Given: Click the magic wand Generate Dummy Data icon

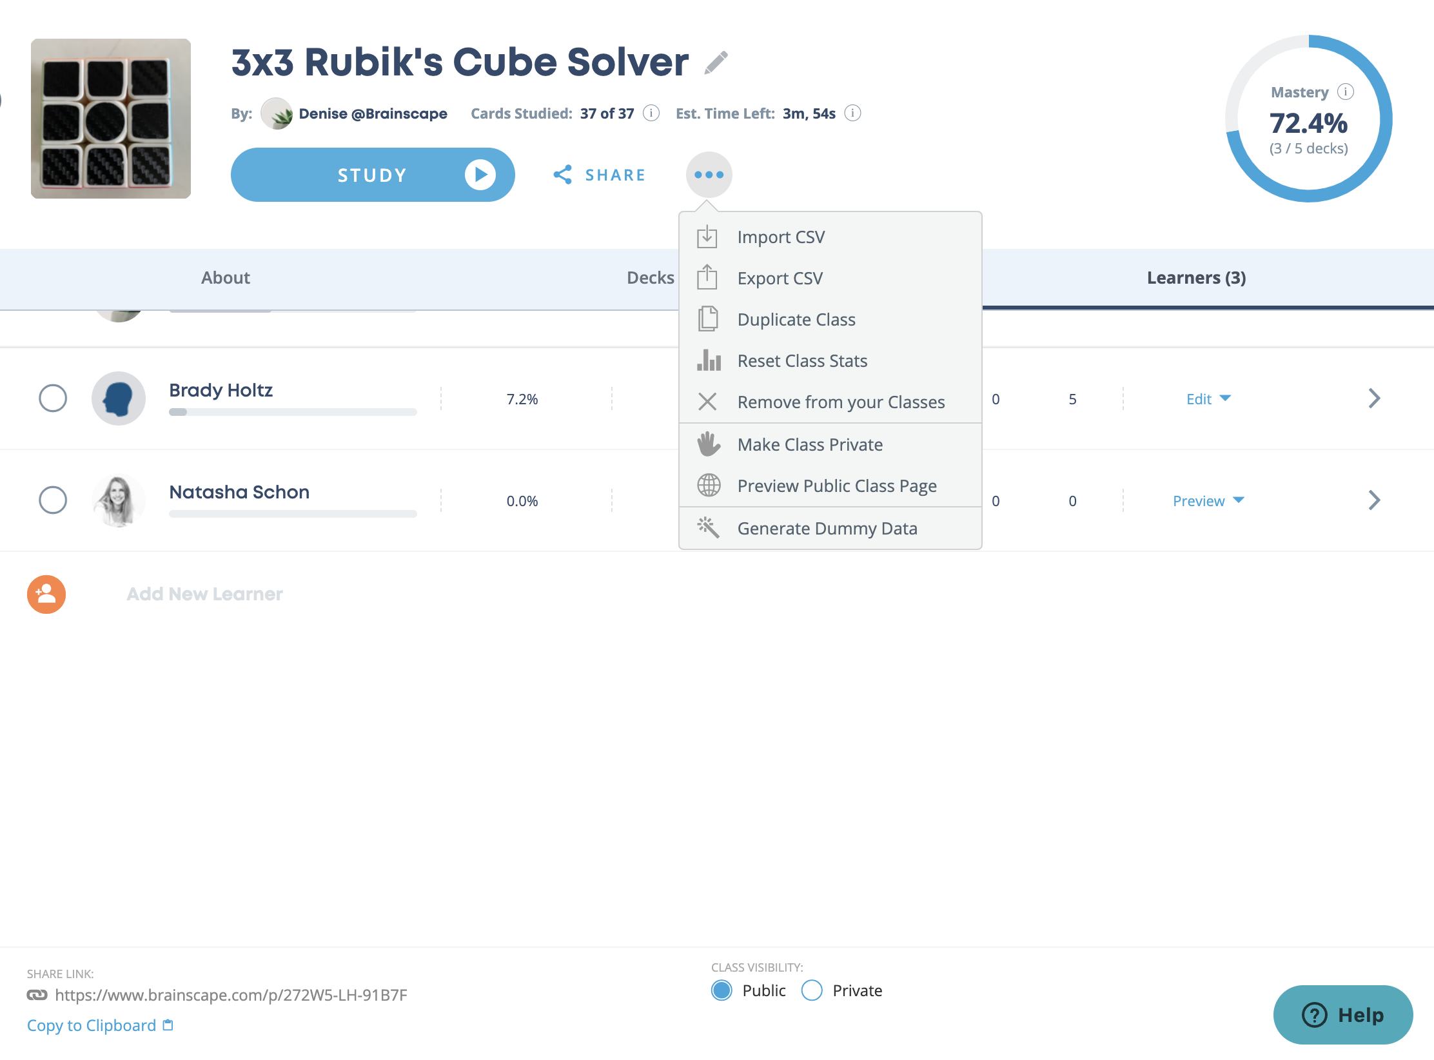Looking at the screenshot, I should (x=708, y=528).
